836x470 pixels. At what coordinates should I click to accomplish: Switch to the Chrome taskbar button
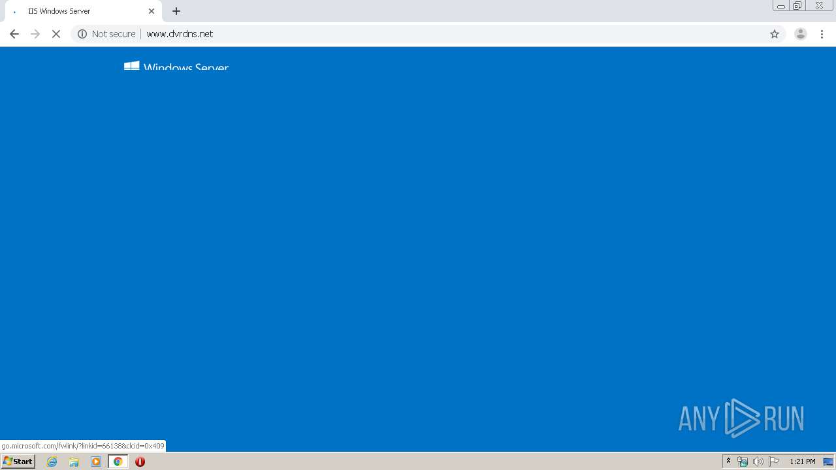(x=118, y=462)
